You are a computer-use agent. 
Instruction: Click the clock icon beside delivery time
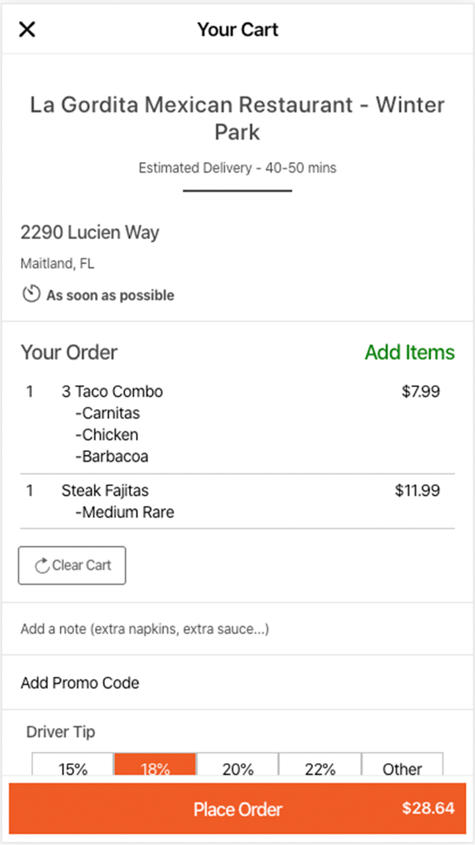point(31,294)
